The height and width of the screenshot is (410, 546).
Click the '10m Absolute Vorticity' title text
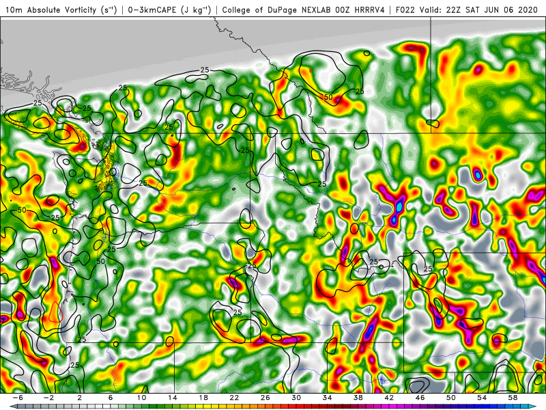pos(51,10)
